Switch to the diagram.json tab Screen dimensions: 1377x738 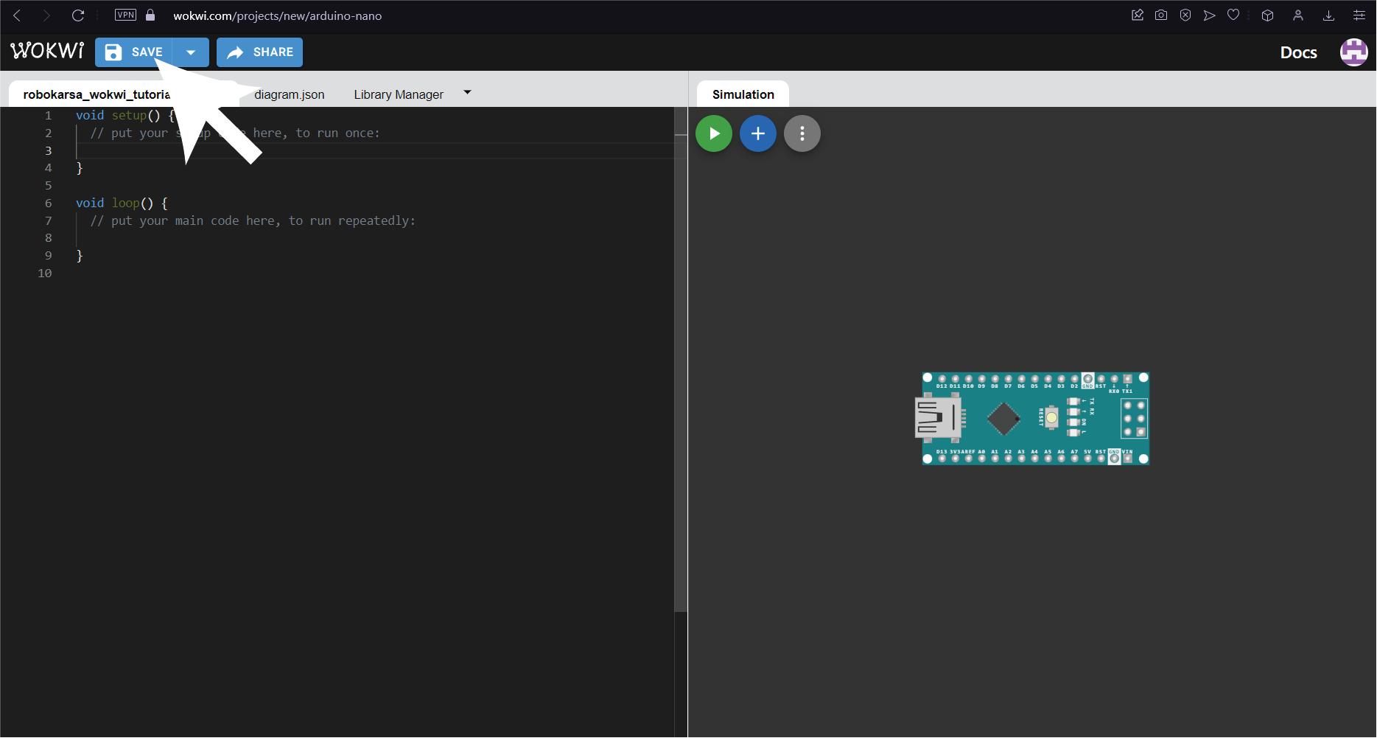coord(289,94)
